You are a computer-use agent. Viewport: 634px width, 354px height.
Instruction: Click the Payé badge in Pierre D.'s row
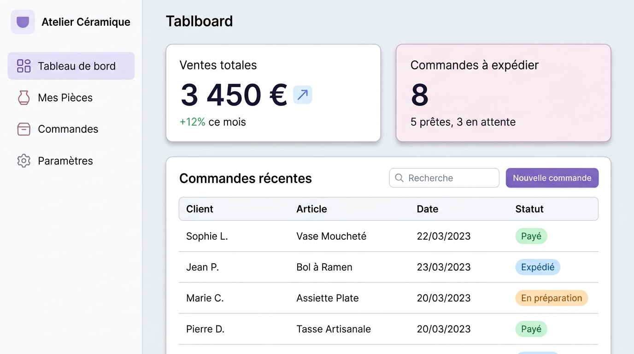(531, 329)
